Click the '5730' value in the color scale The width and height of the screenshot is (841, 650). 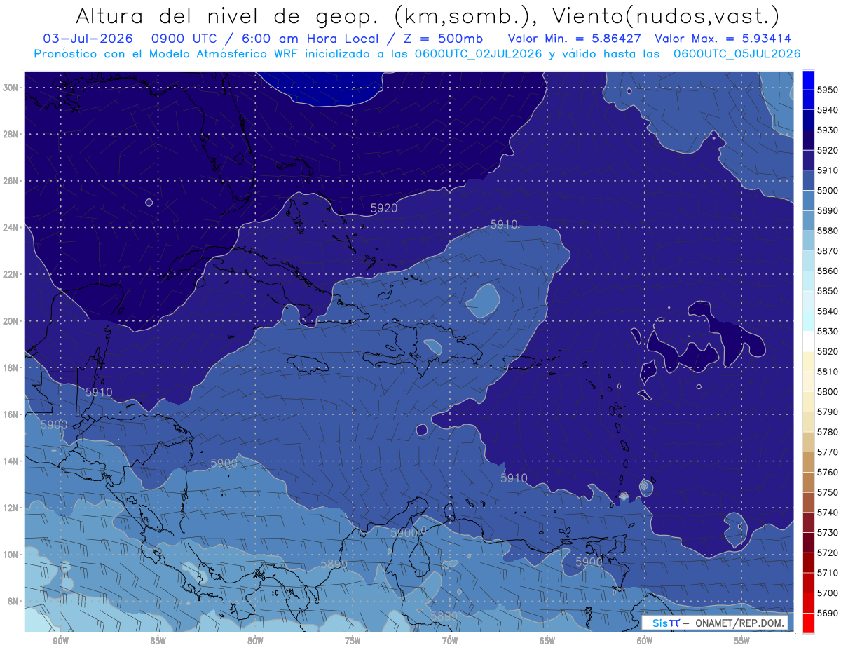[828, 533]
